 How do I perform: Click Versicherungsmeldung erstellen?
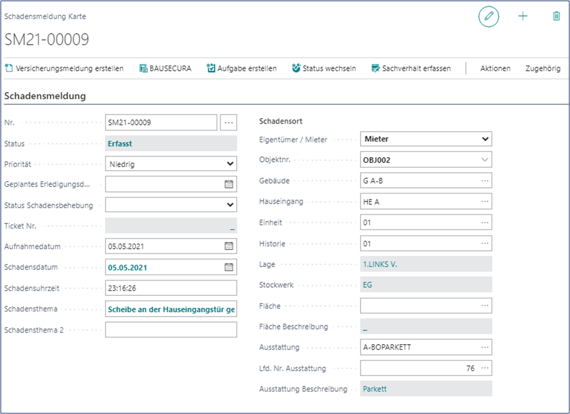click(64, 69)
